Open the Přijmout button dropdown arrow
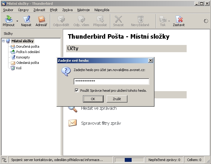This screenshot has height=164, width=211. [x=17, y=21]
